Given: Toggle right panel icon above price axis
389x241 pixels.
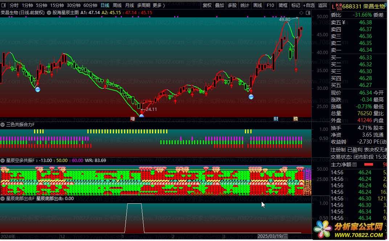Looking at the screenshot, I should [308, 13].
